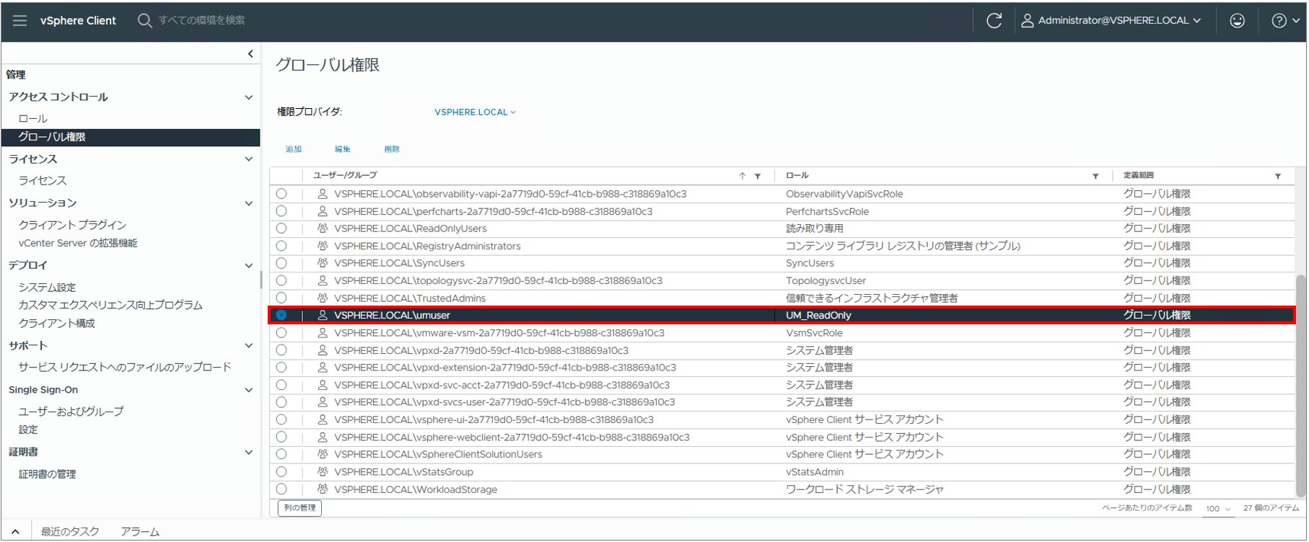Select radio button for TrustedAdmins

point(281,298)
